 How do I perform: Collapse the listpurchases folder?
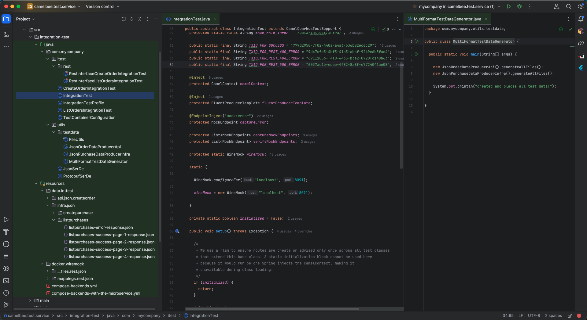point(54,220)
